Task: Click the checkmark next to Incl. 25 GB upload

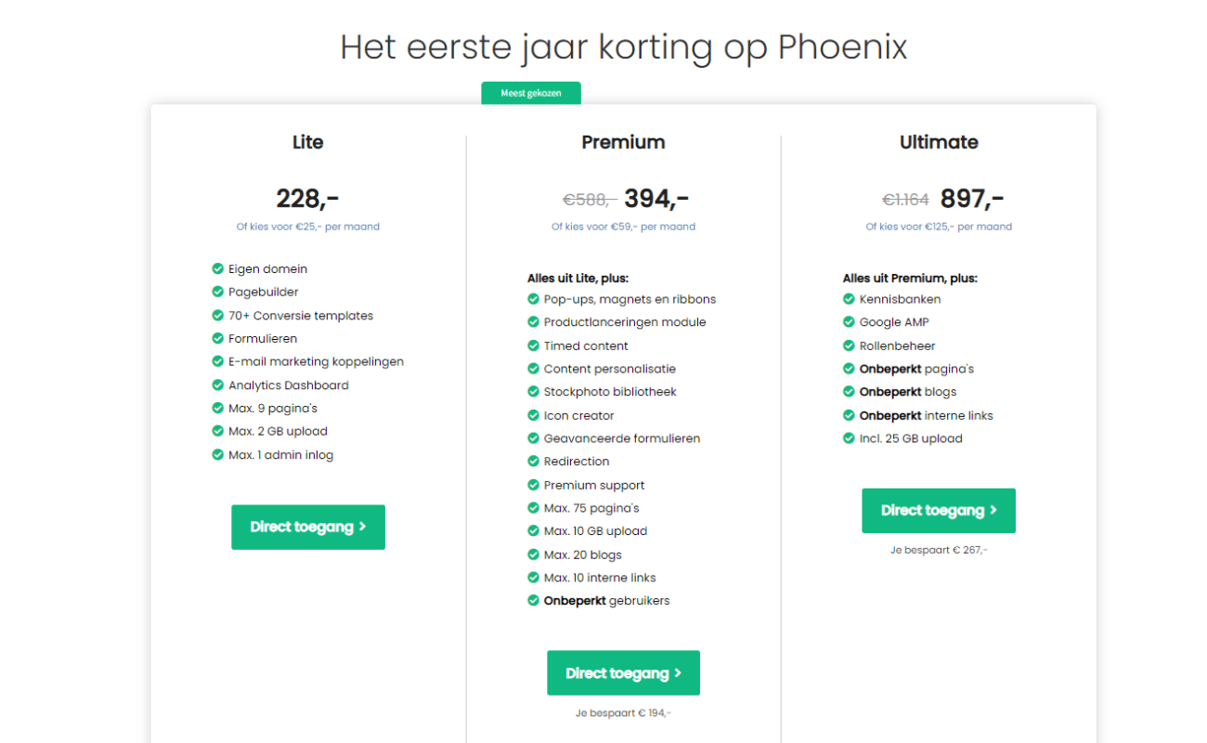Action: 849,438
